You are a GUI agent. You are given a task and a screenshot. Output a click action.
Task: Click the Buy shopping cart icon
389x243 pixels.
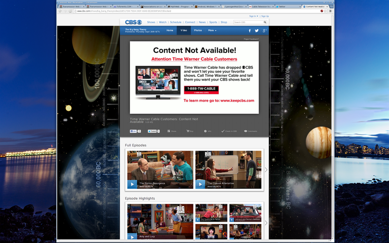click(188, 131)
